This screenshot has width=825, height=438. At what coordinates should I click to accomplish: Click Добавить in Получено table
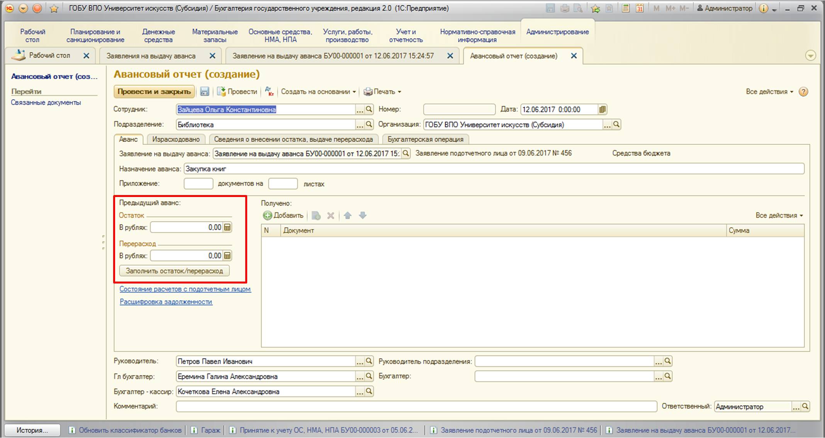pos(283,216)
